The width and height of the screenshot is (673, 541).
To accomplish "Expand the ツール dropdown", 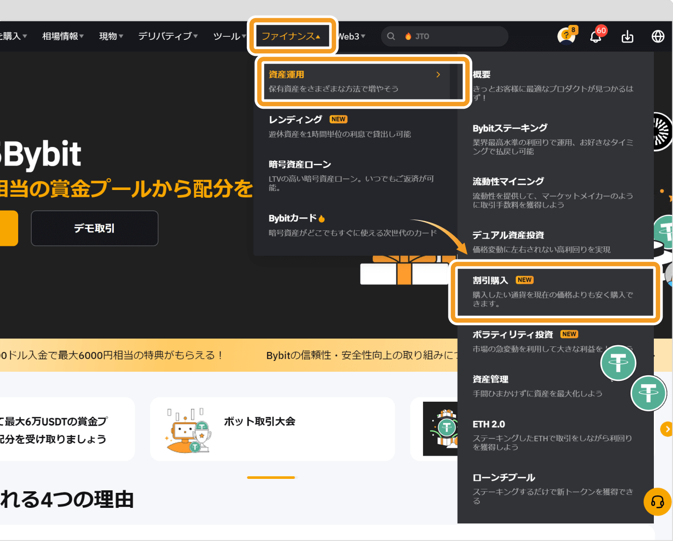I will coord(229,36).
